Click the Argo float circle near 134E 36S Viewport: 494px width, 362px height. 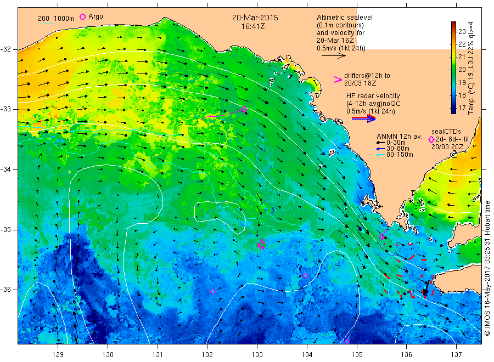[305, 276]
